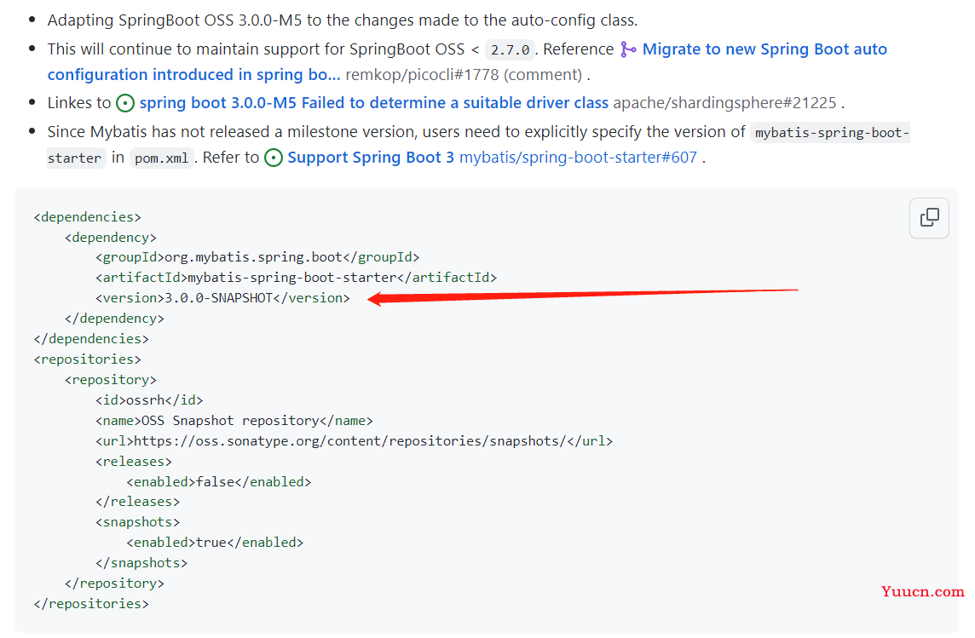Select the 'OSS Snapshot repository' name line
The width and height of the screenshot is (975, 638).
[234, 421]
